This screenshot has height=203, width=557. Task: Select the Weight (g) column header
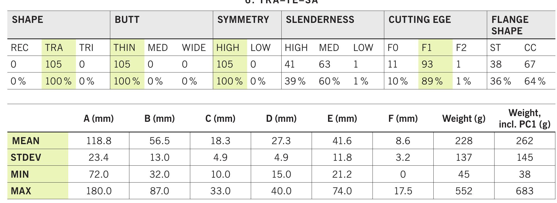coord(464,119)
